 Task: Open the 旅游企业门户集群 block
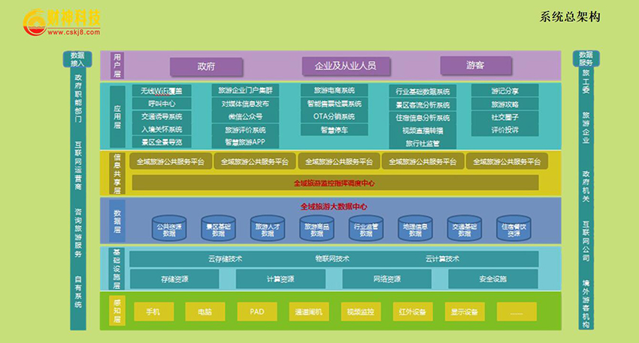click(245, 90)
